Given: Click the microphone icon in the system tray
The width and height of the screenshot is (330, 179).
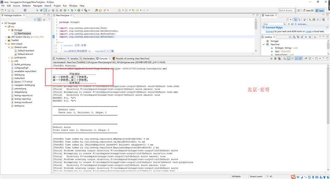Looking at the screenshot, I should 313,177.
